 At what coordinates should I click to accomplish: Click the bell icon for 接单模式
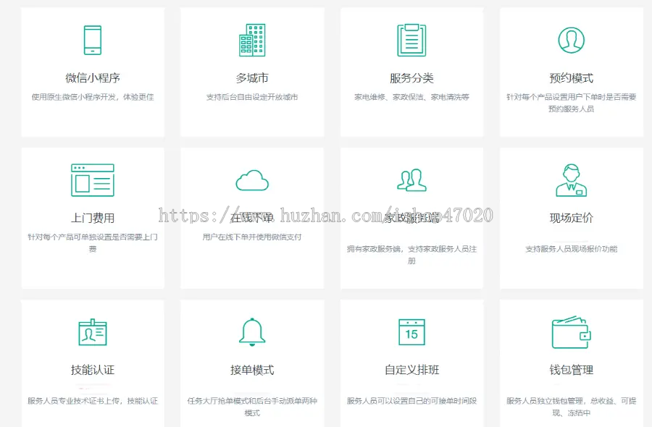(x=252, y=332)
